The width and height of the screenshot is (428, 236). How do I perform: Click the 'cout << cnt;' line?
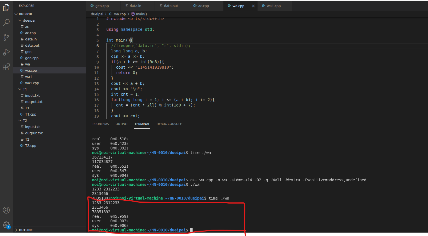pyautogui.click(x=125, y=116)
